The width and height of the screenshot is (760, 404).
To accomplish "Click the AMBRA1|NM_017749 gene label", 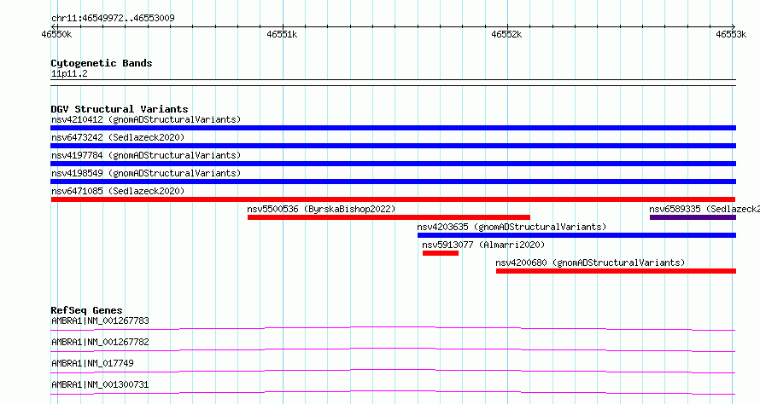I will point(92,363).
